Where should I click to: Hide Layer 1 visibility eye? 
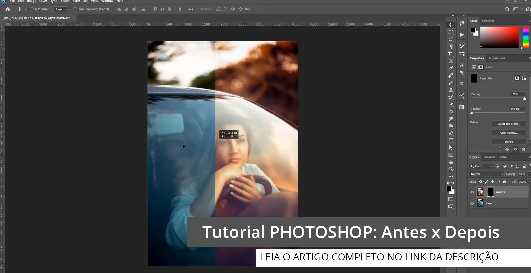pos(472,203)
